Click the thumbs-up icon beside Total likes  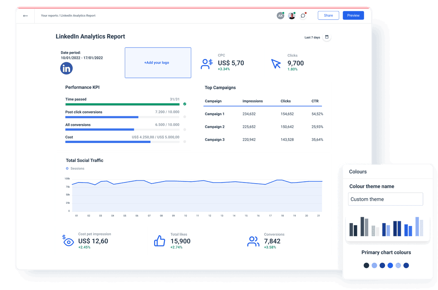click(160, 241)
